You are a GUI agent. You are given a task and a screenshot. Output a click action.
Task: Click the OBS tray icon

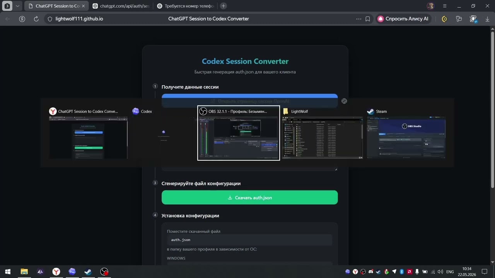point(363,272)
